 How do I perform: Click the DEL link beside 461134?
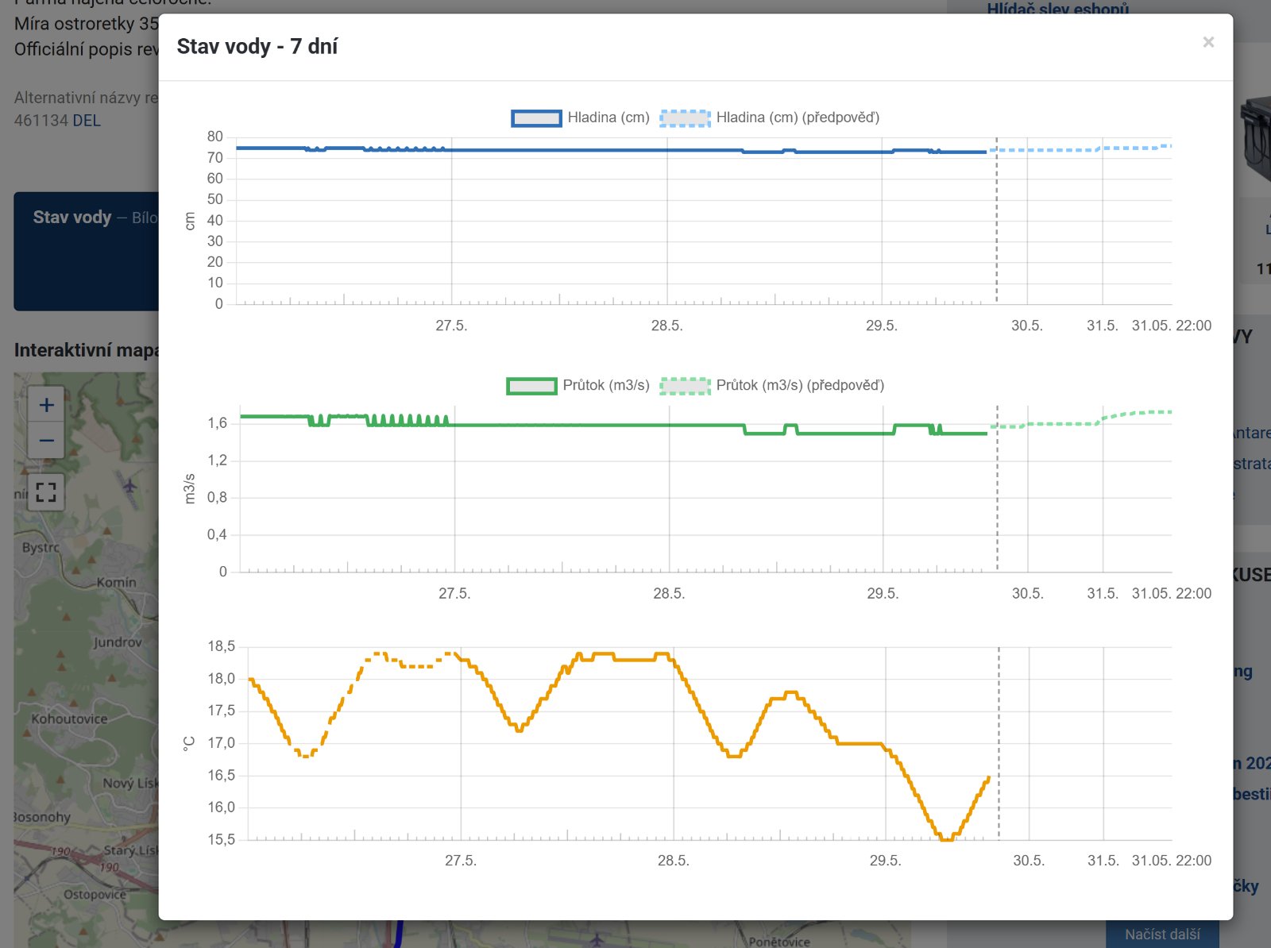87,121
